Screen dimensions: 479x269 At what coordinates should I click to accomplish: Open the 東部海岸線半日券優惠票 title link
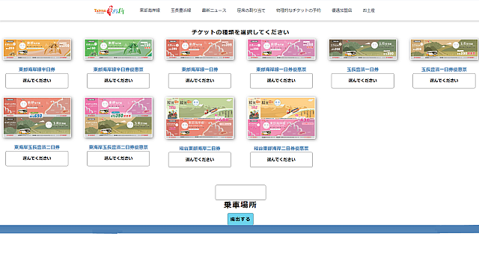[118, 69]
